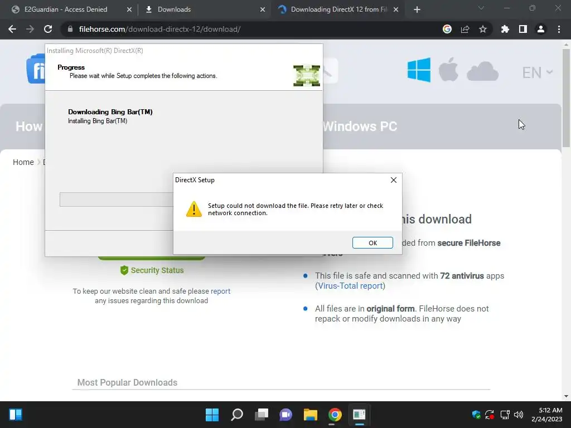571x428 pixels.
Task: Open the tab search chevron in Chrome
Action: (x=481, y=8)
